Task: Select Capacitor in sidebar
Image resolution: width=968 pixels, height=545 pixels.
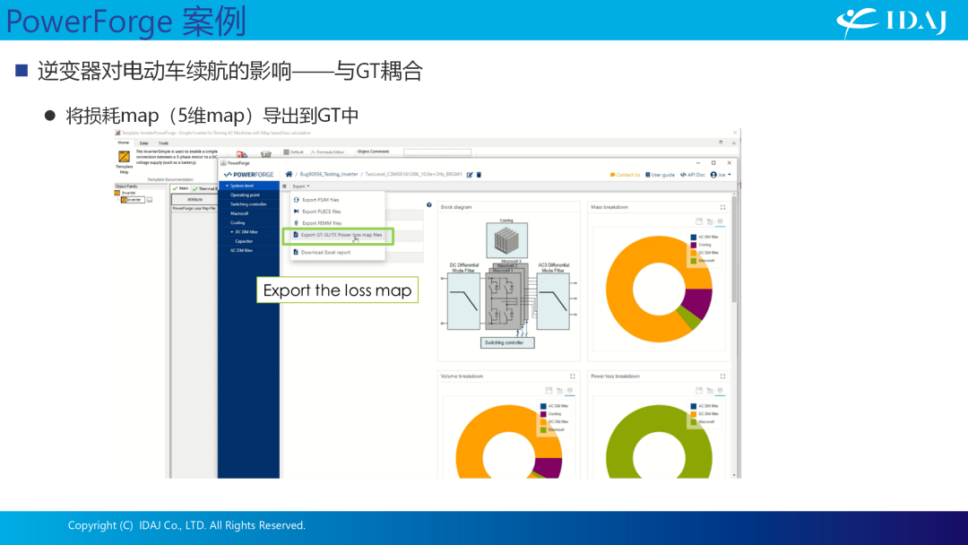Action: coord(244,241)
